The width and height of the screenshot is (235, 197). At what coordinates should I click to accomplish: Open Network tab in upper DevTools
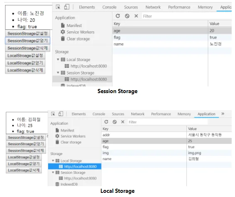(153, 7)
